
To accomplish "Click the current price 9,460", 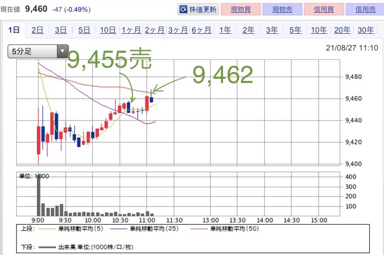I will click(36, 9).
